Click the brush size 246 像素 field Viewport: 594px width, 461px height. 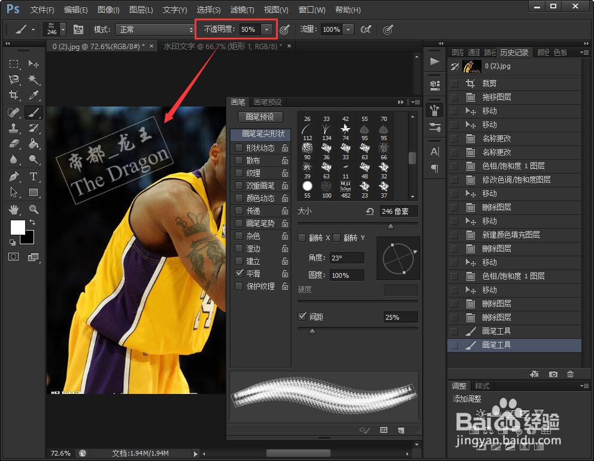pos(399,211)
